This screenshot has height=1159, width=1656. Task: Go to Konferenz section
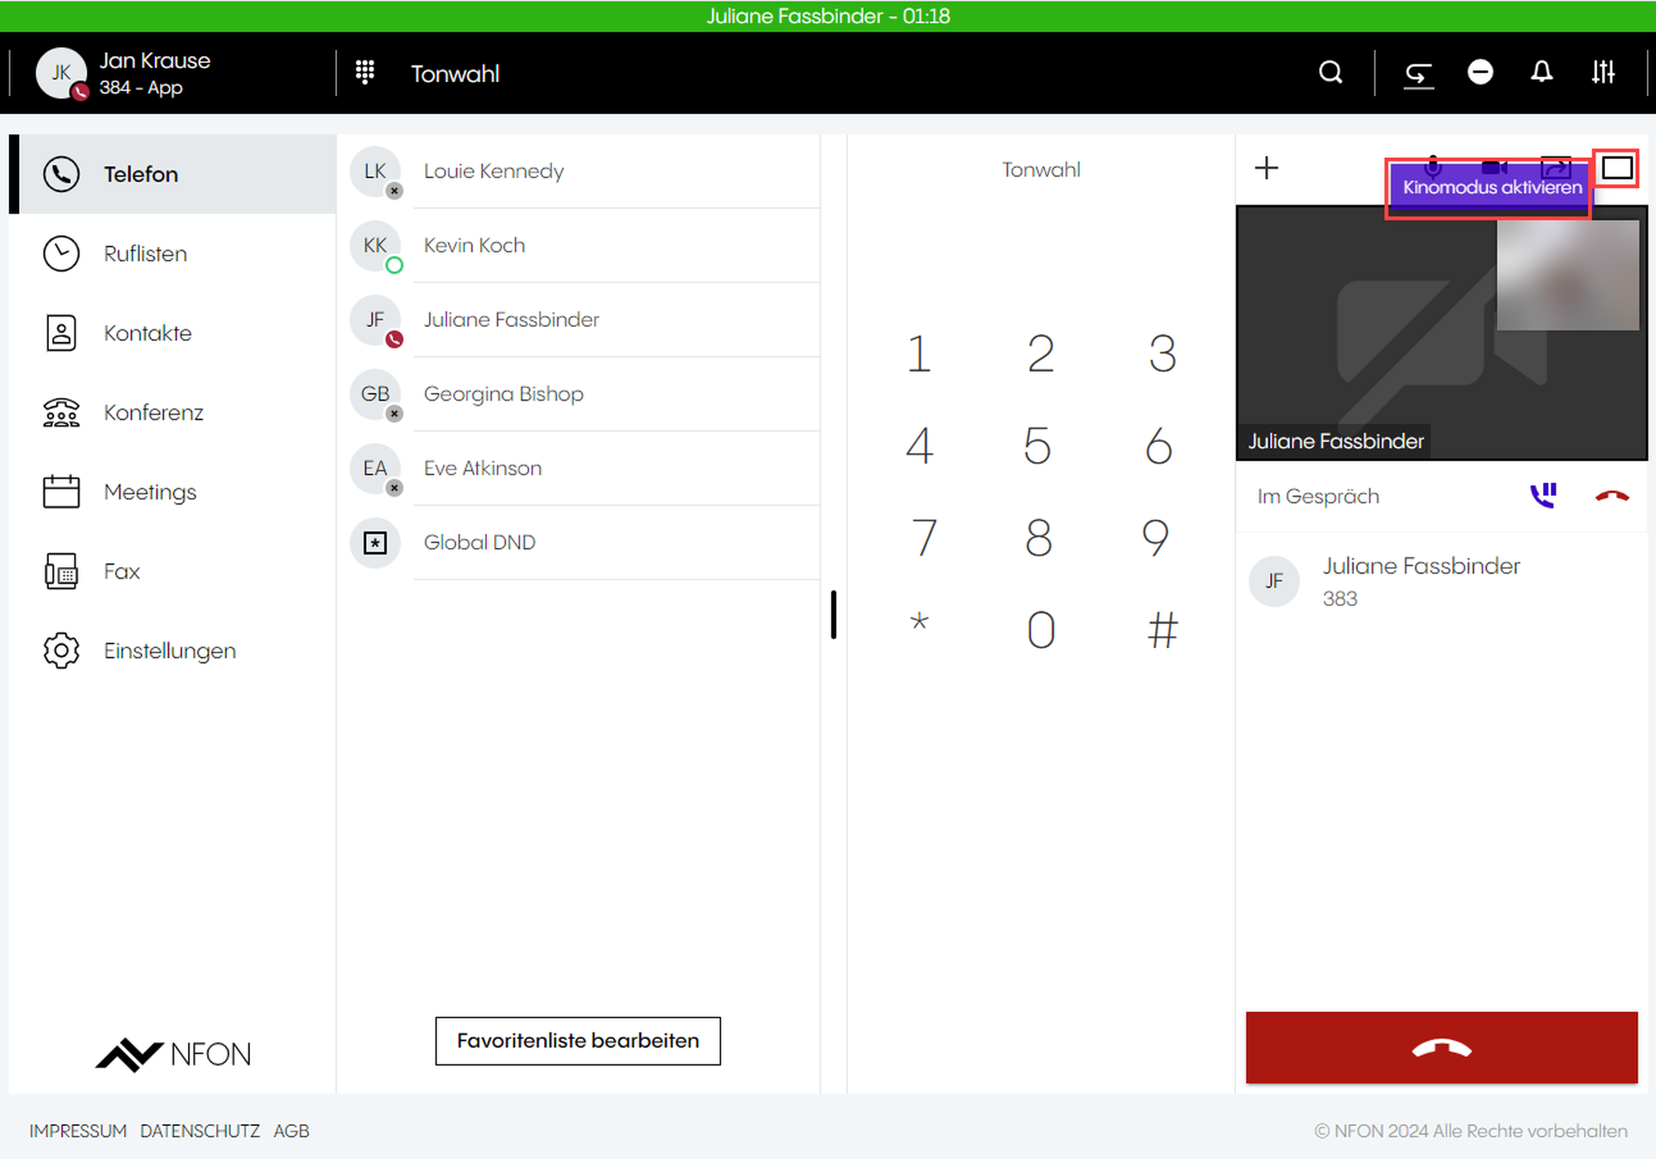pyautogui.click(x=153, y=412)
